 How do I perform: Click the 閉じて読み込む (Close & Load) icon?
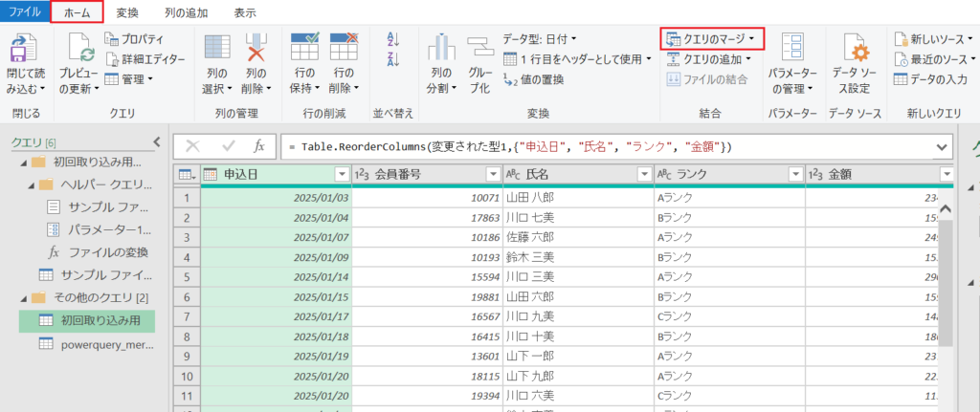coord(23,48)
